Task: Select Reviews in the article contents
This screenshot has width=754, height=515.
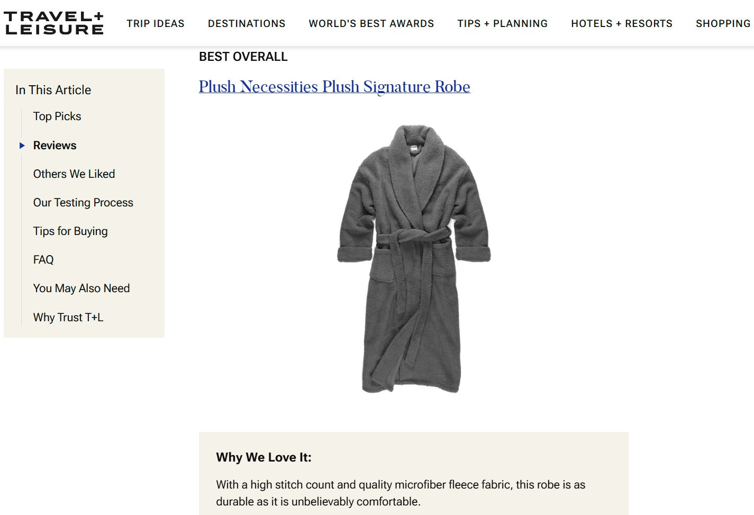Action: [x=54, y=146]
